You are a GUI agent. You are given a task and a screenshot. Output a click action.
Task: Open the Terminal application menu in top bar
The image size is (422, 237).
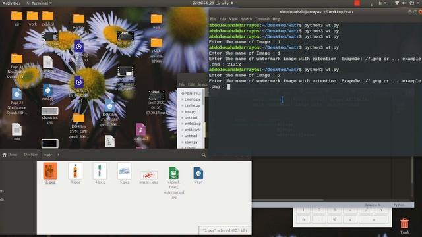point(40,3)
